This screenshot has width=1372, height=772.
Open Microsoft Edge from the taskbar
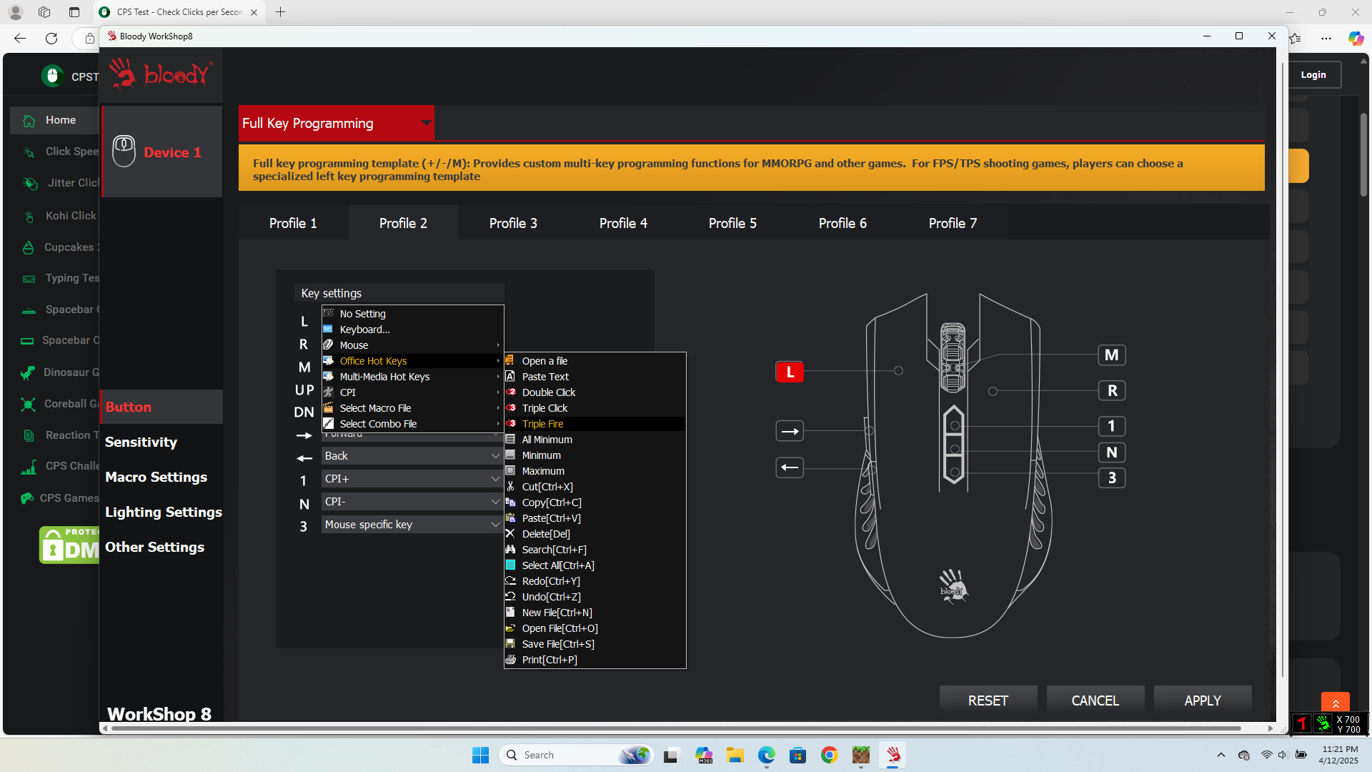pyautogui.click(x=767, y=755)
